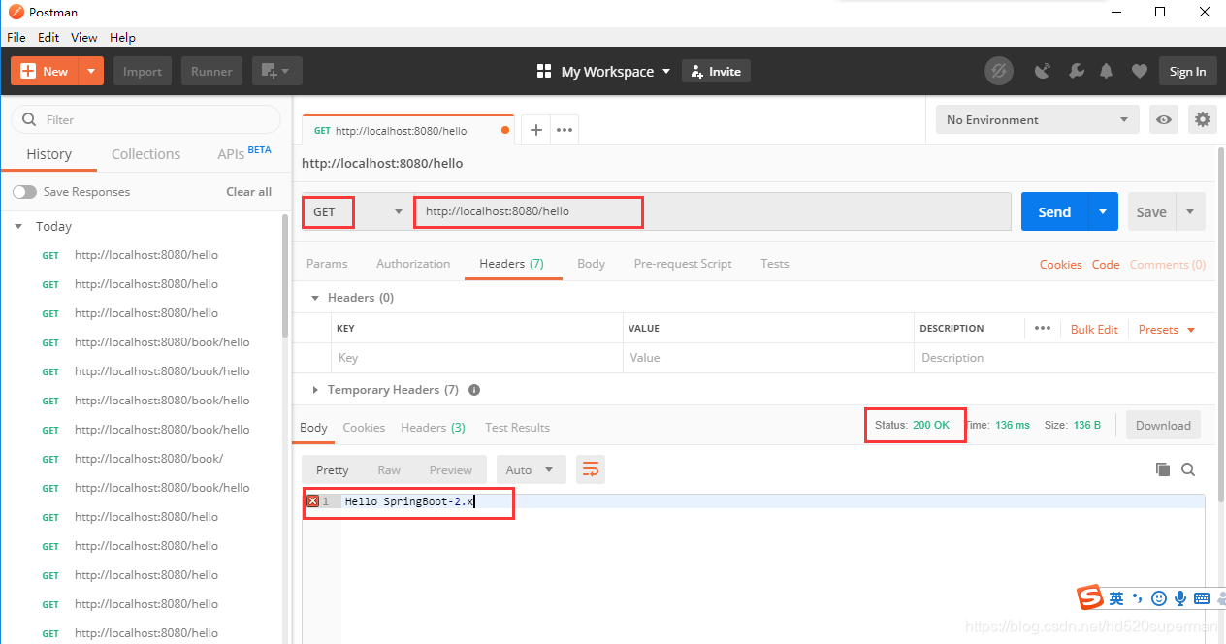Open the settings wrench icon

point(1076,71)
